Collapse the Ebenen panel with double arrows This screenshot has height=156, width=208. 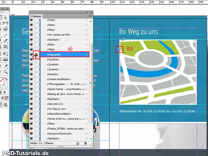click(x=87, y=12)
